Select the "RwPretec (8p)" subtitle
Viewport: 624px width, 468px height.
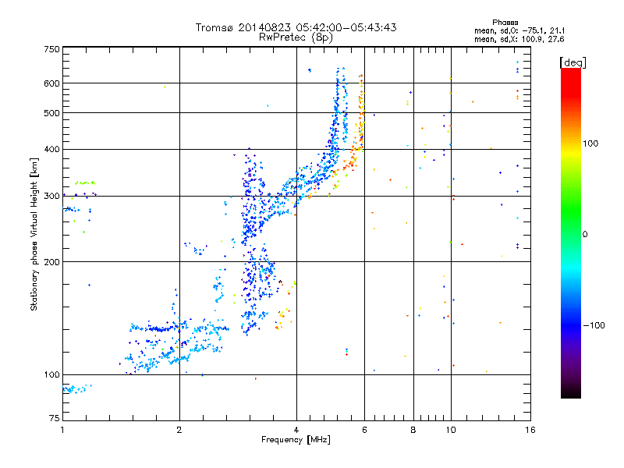coord(296,37)
